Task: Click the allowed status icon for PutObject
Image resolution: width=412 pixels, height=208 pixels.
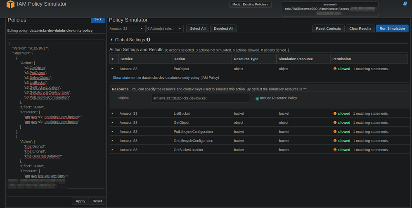Action: tap(335, 69)
